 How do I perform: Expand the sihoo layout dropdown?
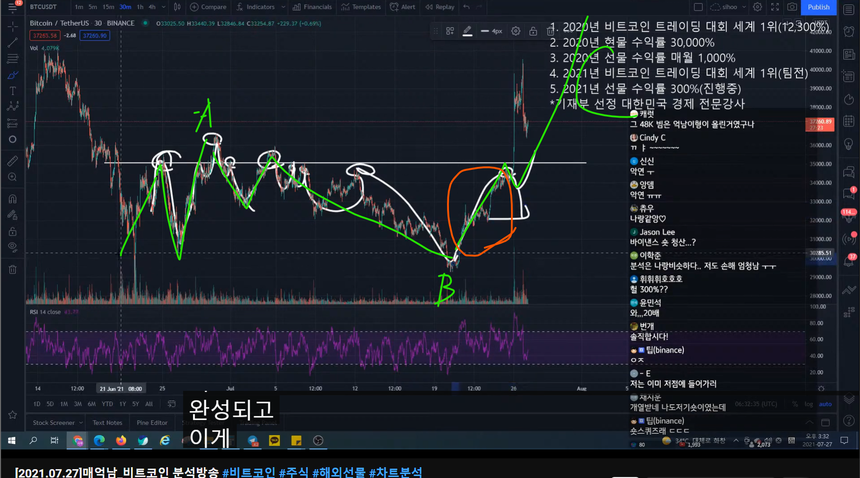coord(744,7)
